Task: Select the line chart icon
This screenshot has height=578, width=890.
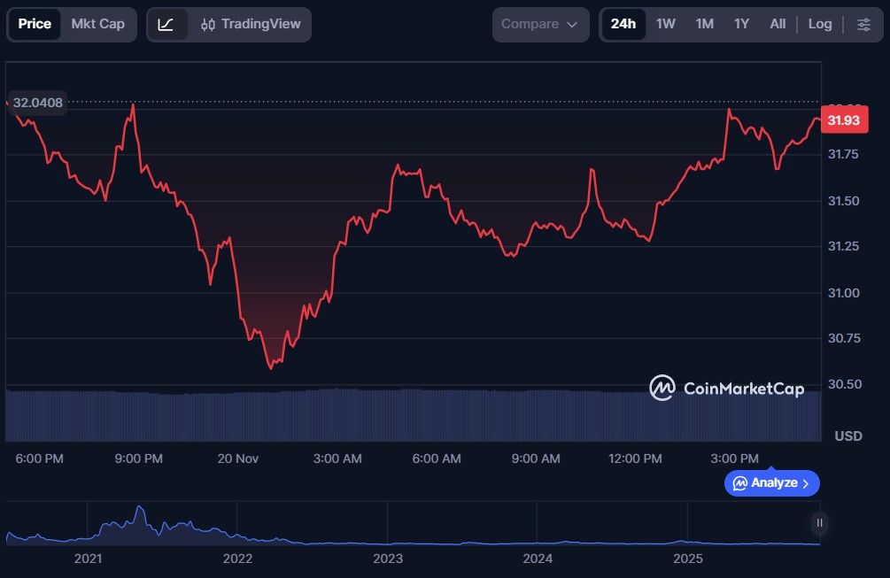Action: point(166,24)
